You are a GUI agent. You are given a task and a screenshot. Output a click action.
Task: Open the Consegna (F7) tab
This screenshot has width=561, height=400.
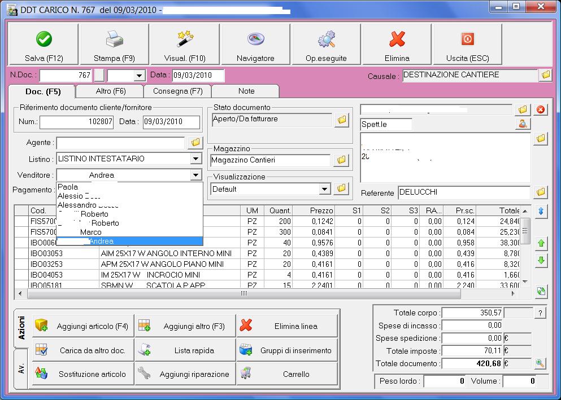point(177,91)
